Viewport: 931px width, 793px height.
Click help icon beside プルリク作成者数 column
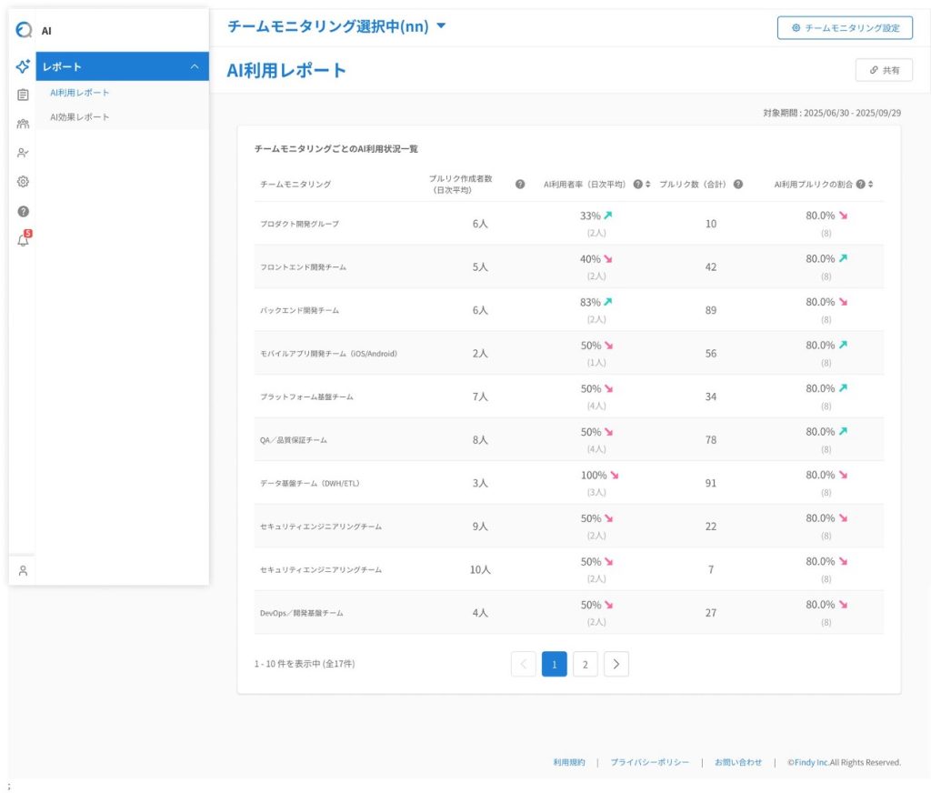pyautogui.click(x=520, y=184)
